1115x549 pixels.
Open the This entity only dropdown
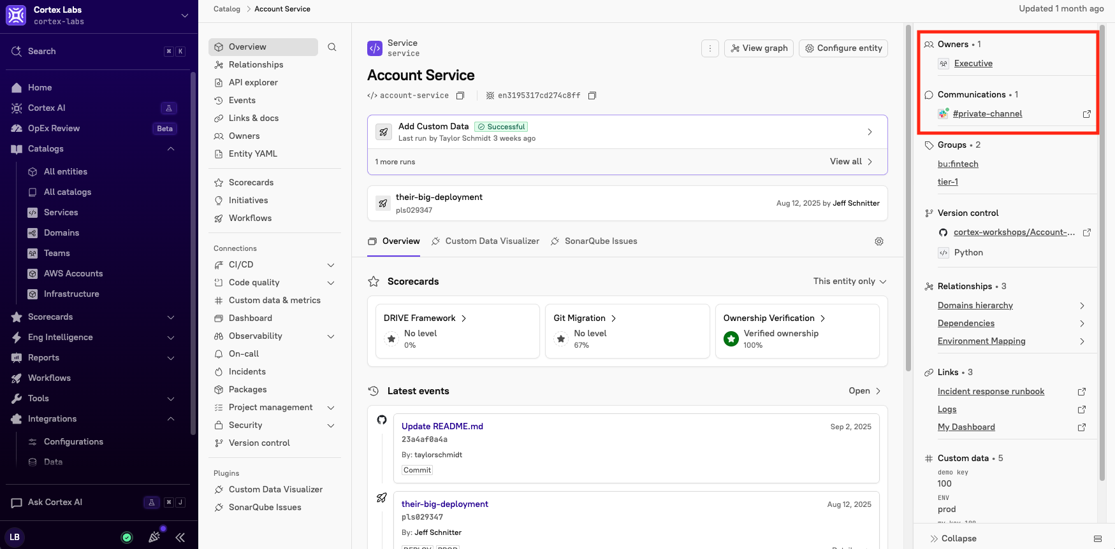click(850, 282)
